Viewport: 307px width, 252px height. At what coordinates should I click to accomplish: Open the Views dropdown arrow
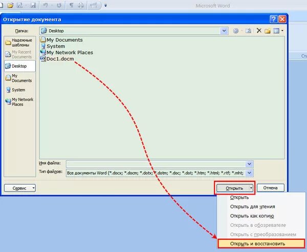[282, 31]
